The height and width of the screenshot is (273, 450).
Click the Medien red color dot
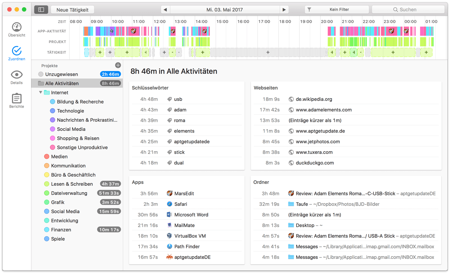[47, 156]
